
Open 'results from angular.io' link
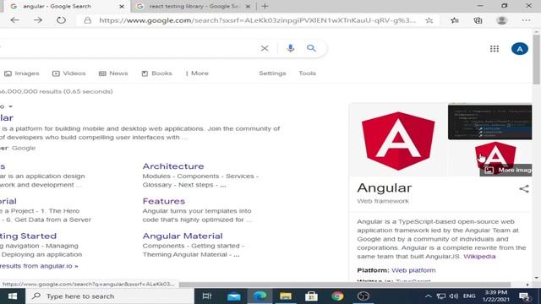(x=39, y=266)
